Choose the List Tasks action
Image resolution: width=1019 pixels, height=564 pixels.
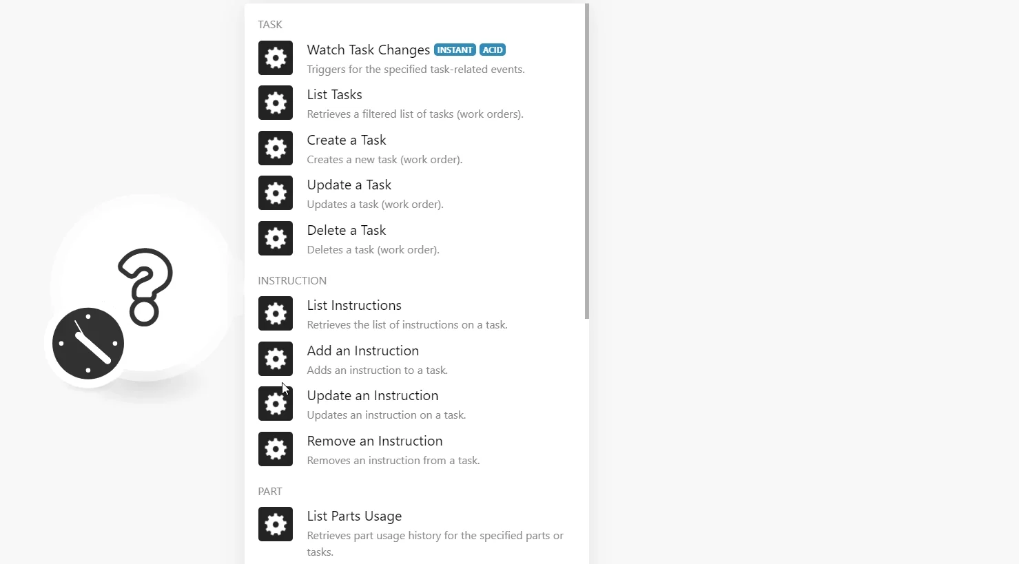416,103
